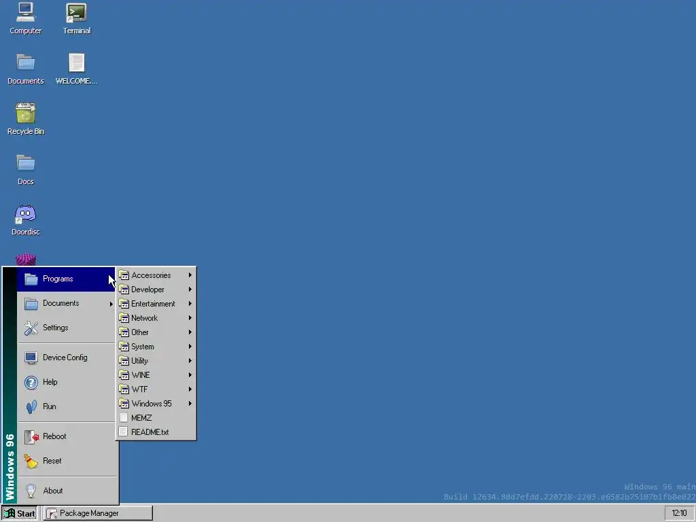Open the Entertainment programs entry
The image size is (696, 522).
pyautogui.click(x=156, y=304)
